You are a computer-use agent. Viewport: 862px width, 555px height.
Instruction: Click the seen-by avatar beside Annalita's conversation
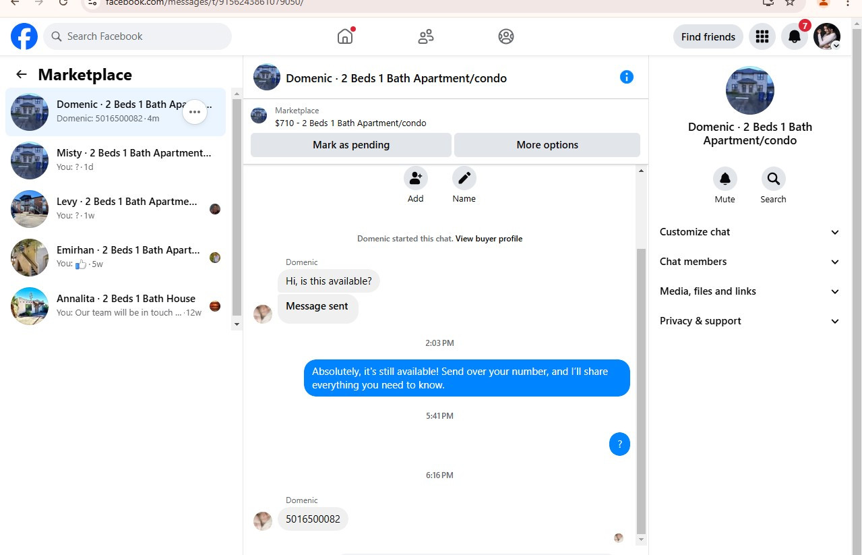pos(215,306)
